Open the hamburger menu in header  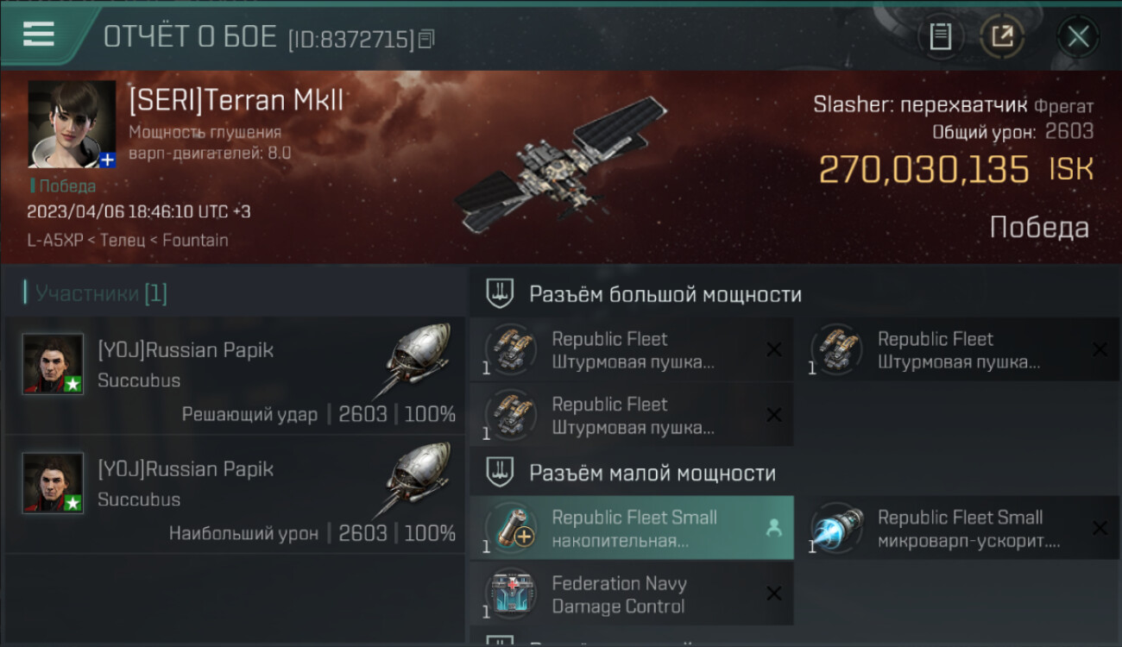39,35
